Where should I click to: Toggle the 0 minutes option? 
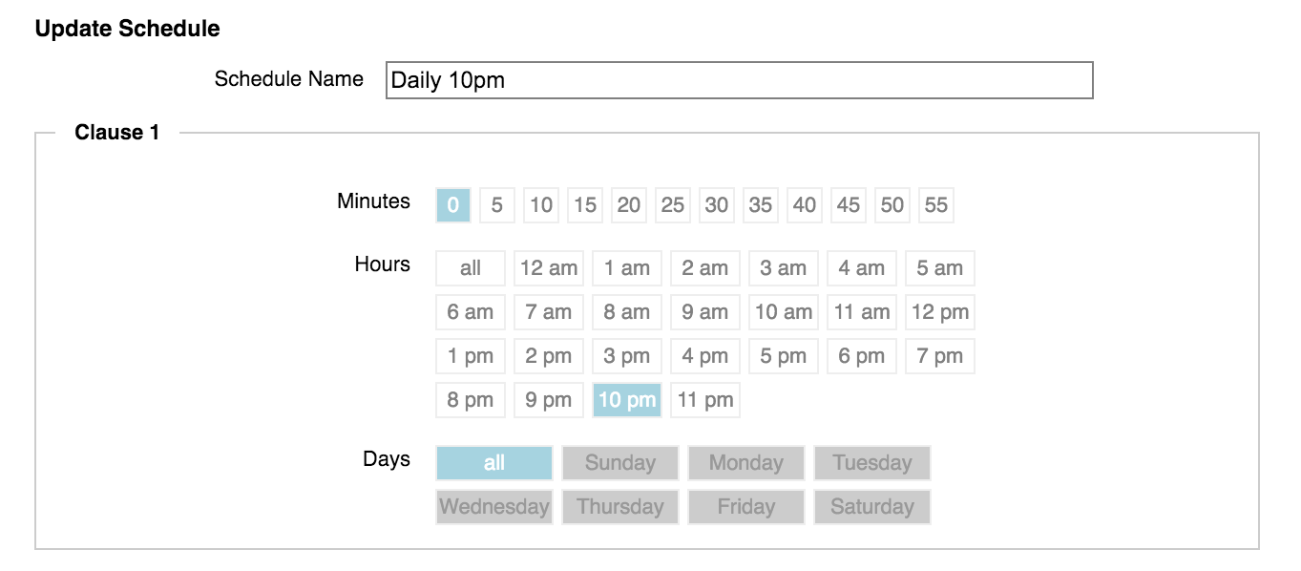pos(453,205)
